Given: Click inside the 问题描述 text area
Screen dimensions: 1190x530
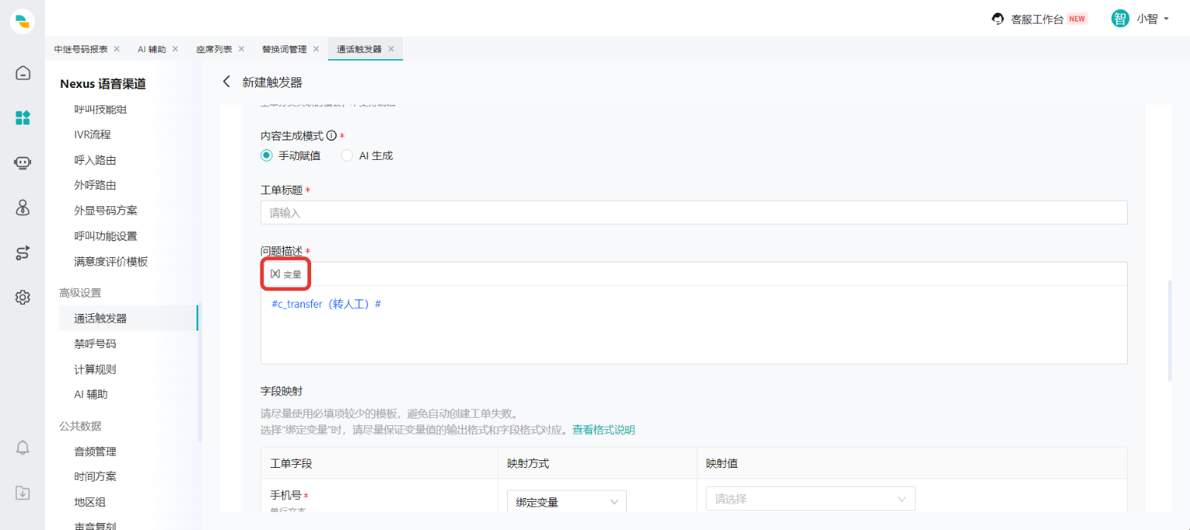Looking at the screenshot, I should point(694,325).
